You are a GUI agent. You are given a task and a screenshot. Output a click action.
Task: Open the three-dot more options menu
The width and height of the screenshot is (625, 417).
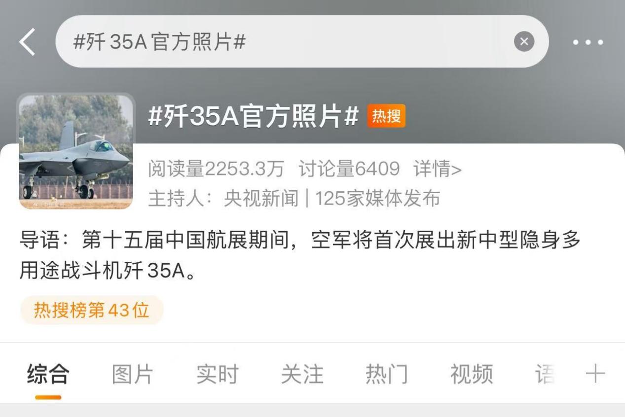coord(588,42)
